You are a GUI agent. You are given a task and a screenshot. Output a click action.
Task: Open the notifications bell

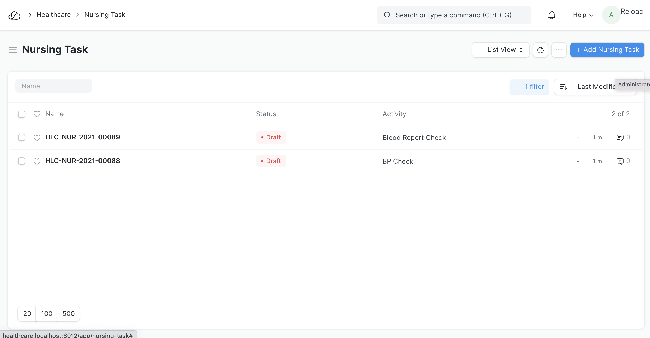pos(552,15)
